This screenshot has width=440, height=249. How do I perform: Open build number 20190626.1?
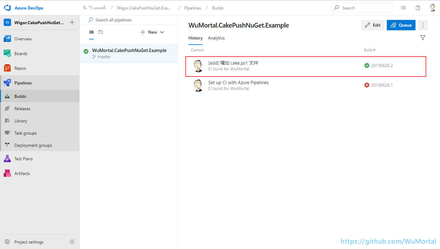[x=382, y=85]
